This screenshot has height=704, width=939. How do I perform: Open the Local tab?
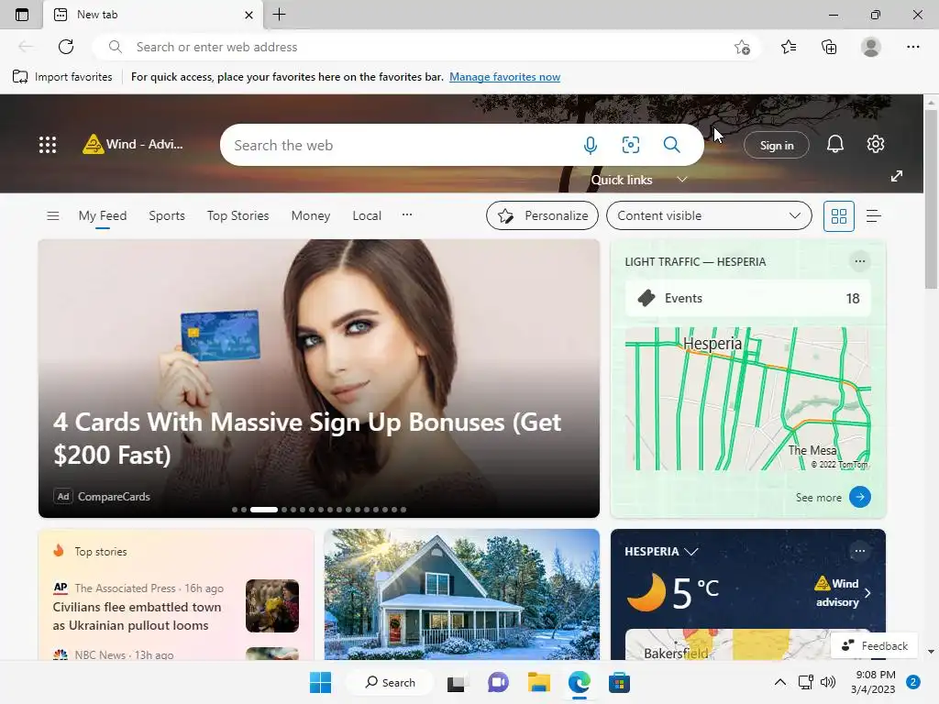point(367,215)
